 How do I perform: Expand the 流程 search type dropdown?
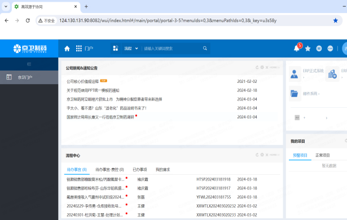point(131,49)
